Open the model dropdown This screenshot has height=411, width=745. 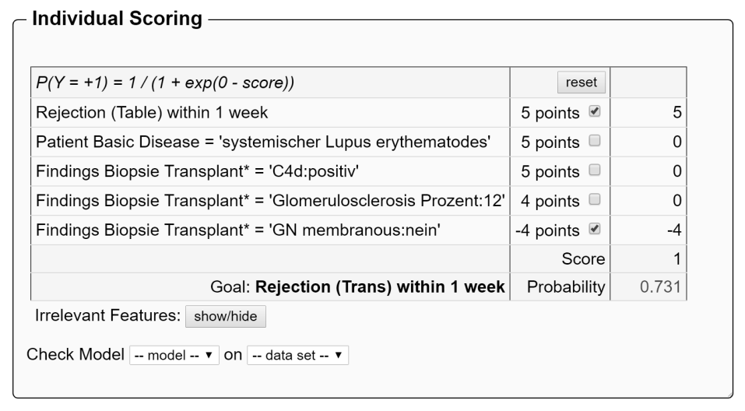[175, 355]
